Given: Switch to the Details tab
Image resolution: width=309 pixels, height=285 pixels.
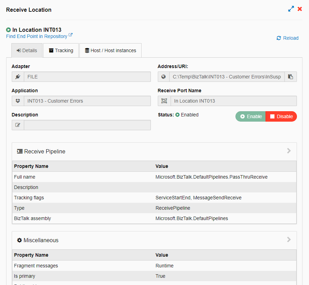Looking at the screenshot, I should pos(27,50).
